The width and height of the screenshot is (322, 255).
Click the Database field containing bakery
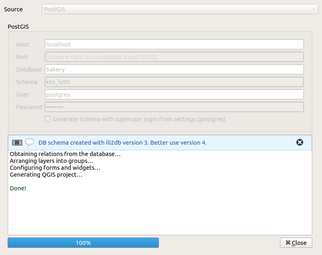[x=174, y=70]
